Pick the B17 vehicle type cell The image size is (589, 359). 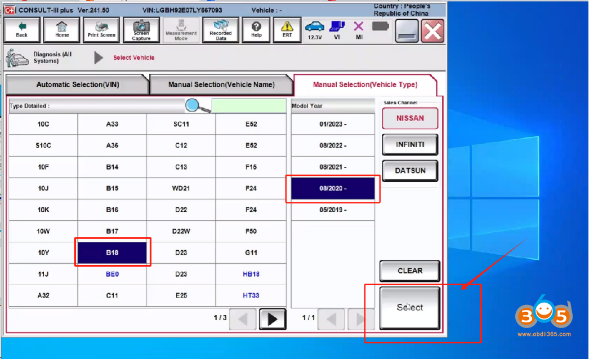pyautogui.click(x=112, y=231)
